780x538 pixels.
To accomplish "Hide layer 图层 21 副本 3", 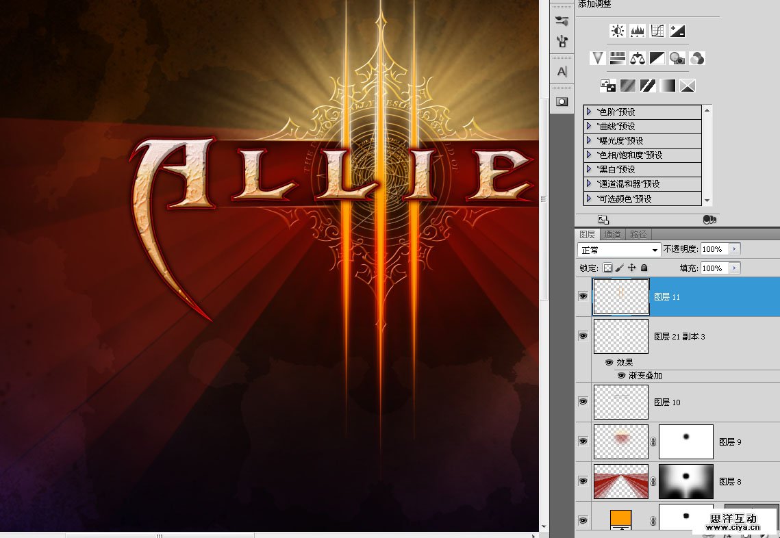I will coord(583,336).
